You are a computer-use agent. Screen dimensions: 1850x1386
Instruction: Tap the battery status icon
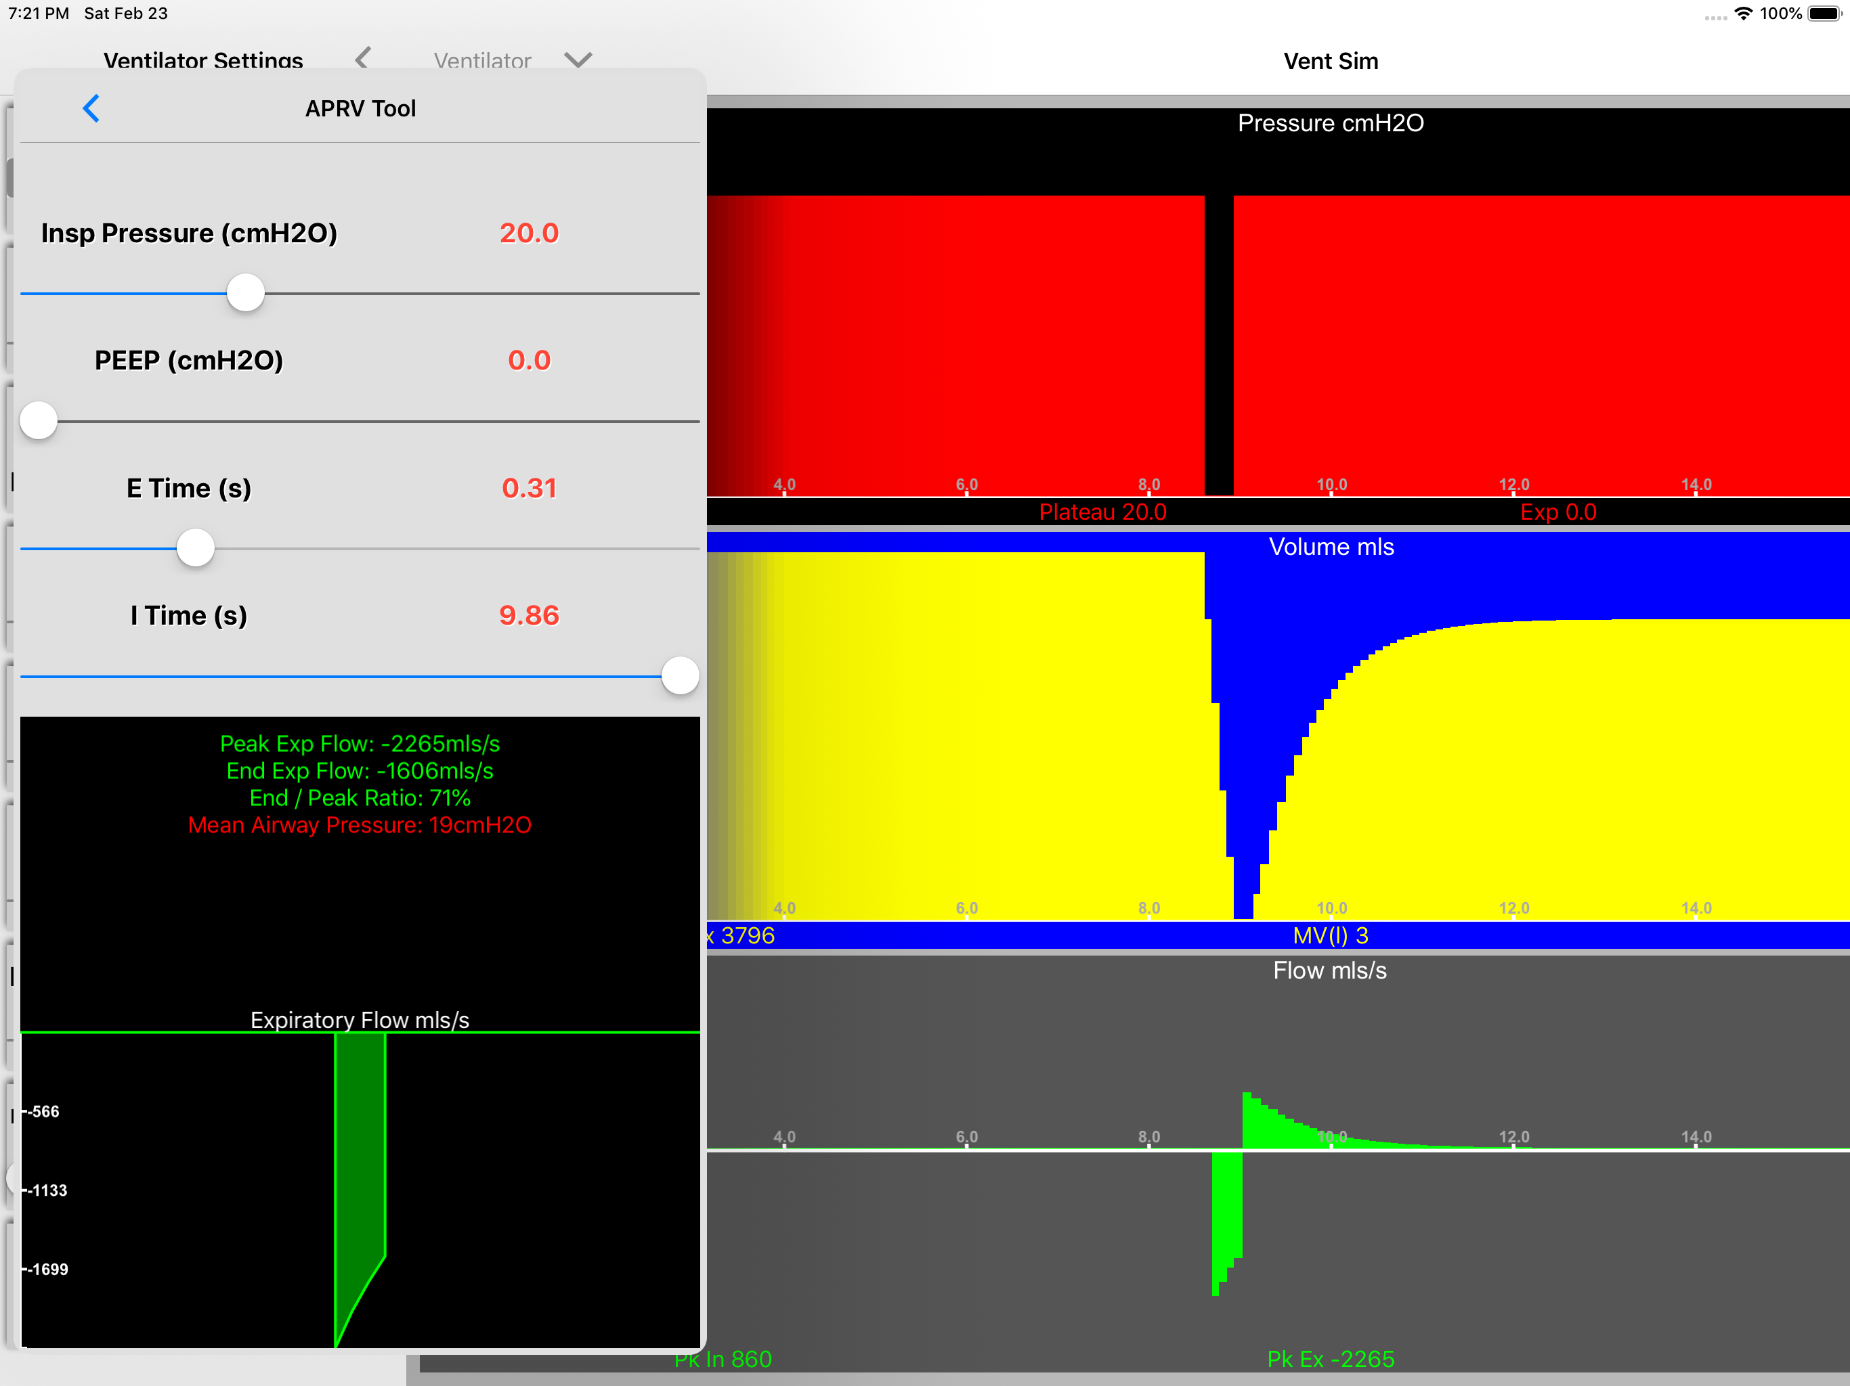point(1823,14)
